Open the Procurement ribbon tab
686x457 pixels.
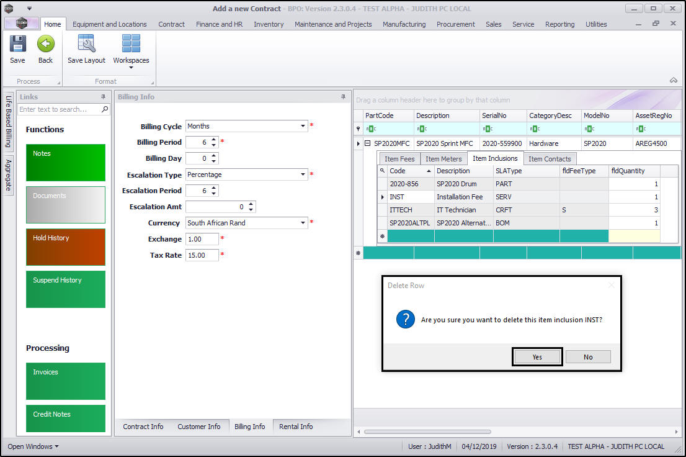coord(455,24)
